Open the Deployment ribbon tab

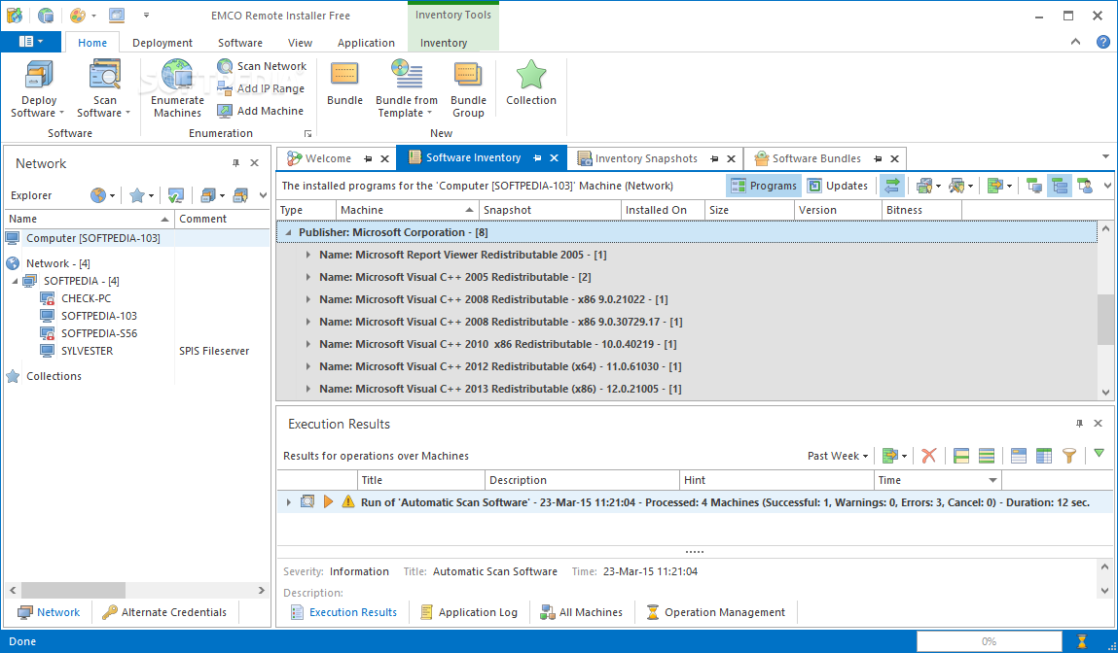coord(162,43)
